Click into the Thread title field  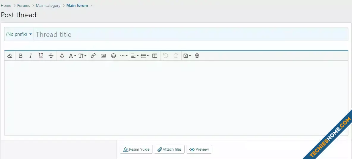[191, 34]
